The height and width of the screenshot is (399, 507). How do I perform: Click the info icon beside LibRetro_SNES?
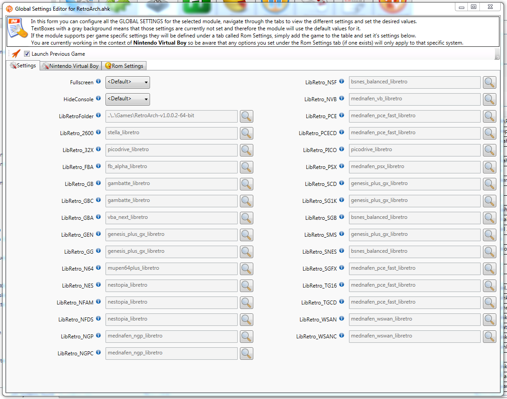click(x=341, y=251)
